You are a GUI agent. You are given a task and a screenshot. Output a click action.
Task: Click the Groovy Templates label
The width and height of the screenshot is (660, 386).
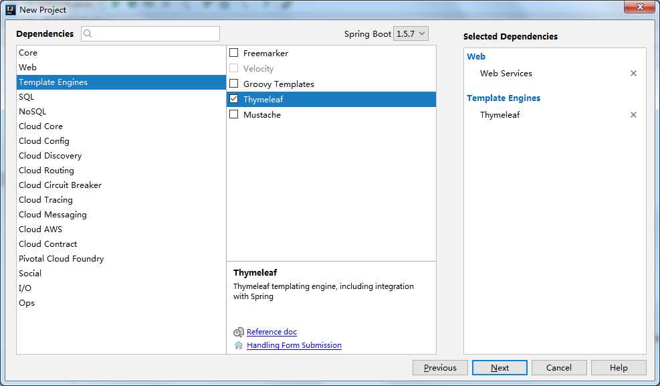pyautogui.click(x=279, y=84)
